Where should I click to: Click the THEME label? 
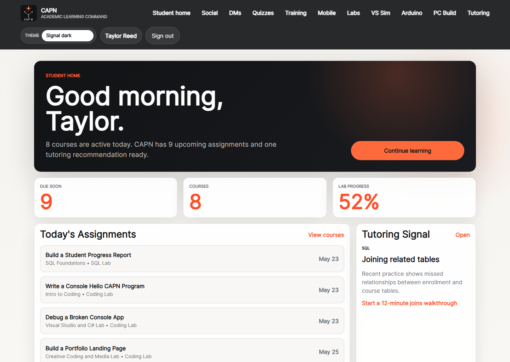coord(32,36)
